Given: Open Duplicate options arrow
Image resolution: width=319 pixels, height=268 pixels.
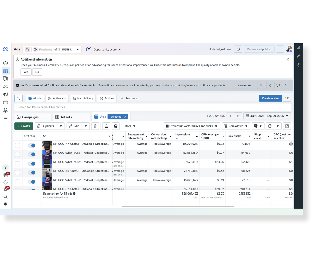Looking at the screenshot, I should click(61, 126).
